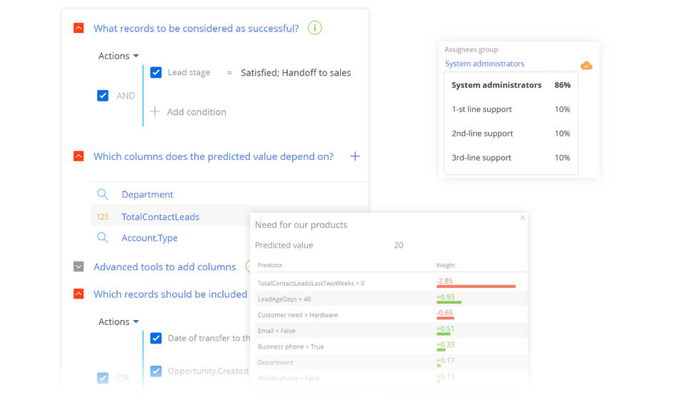Click the red -2.85 weight bar
This screenshot has width=686, height=400.
476,286
